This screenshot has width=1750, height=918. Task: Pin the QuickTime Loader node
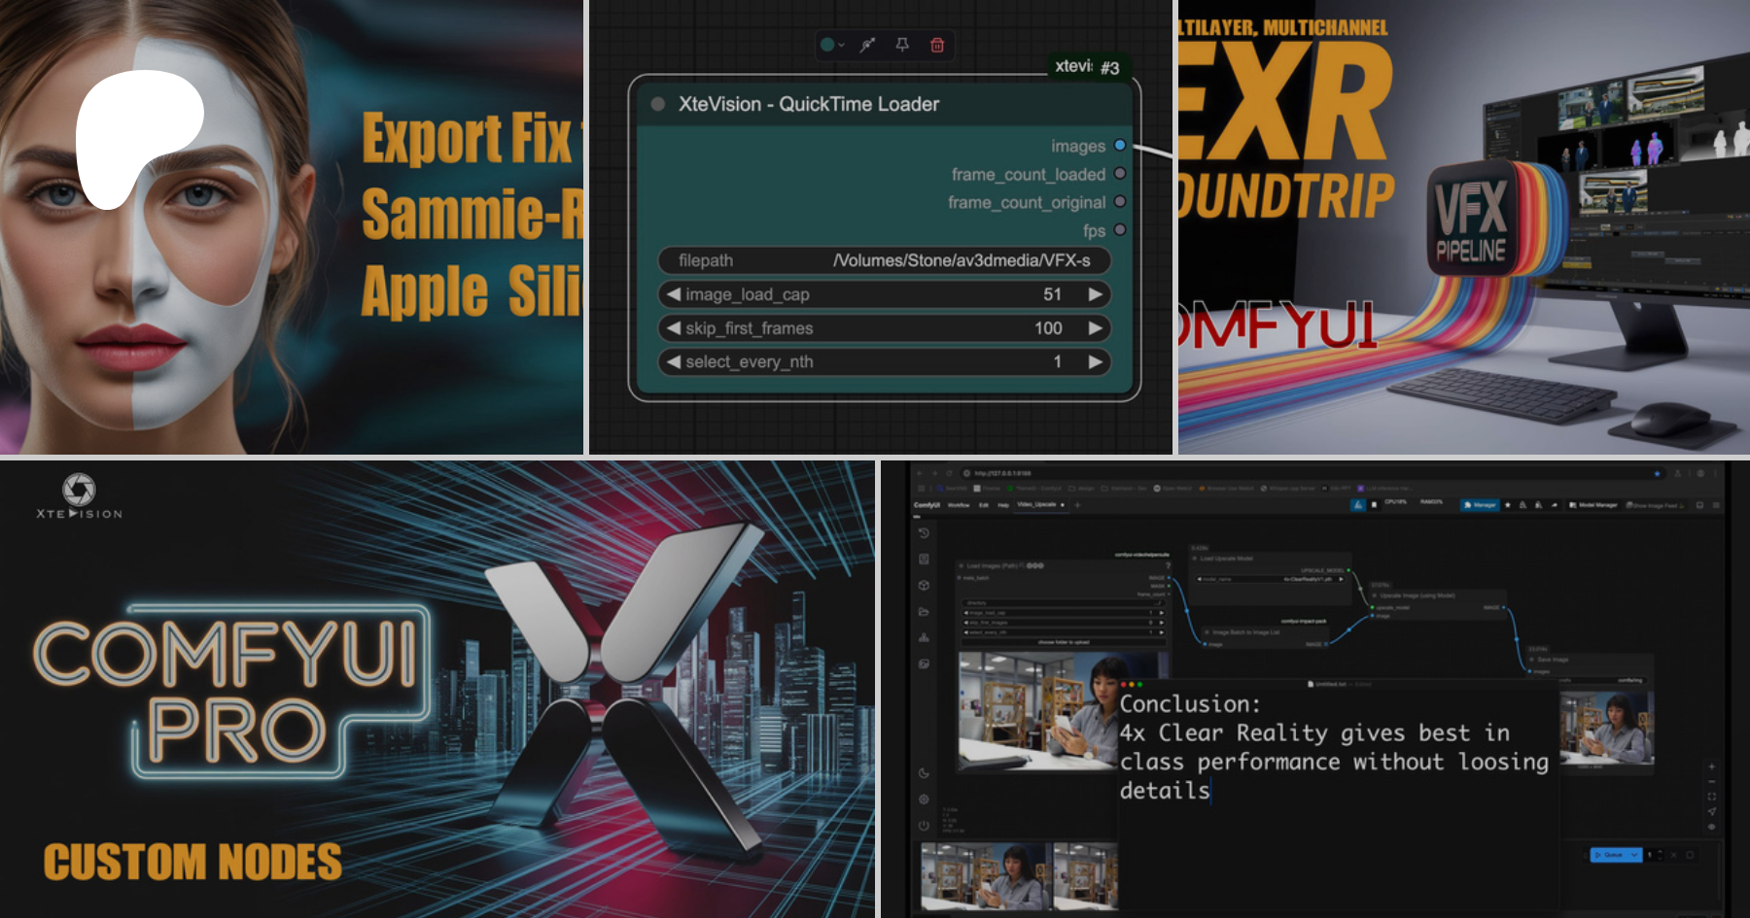click(902, 45)
